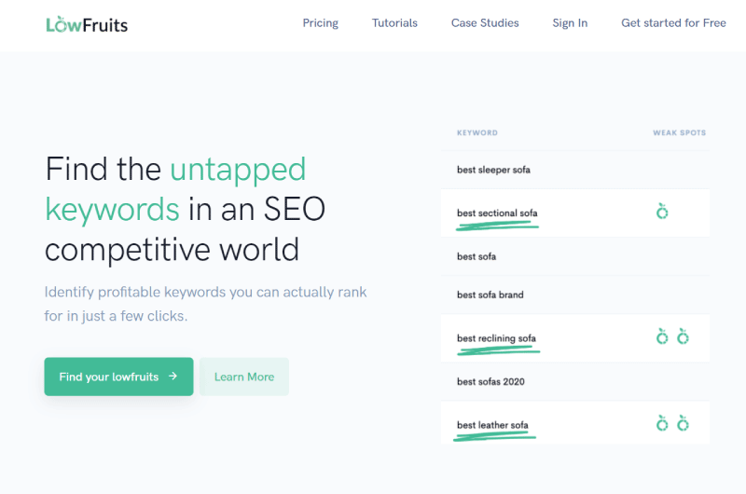Click the fruit icon beside best sectional sofa
The width and height of the screenshot is (746, 494).
pos(662,211)
